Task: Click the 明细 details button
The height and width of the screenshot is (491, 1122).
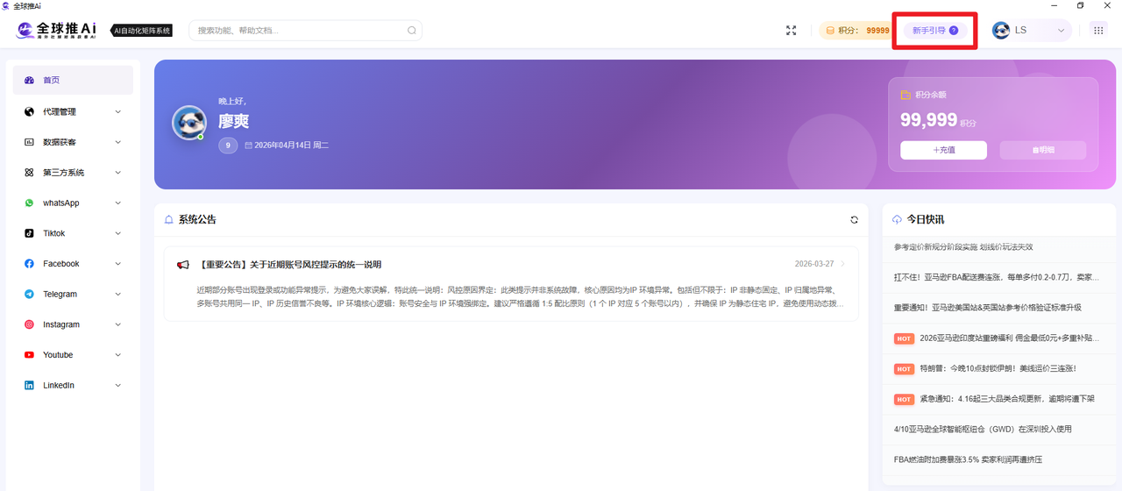Action: coord(1042,150)
